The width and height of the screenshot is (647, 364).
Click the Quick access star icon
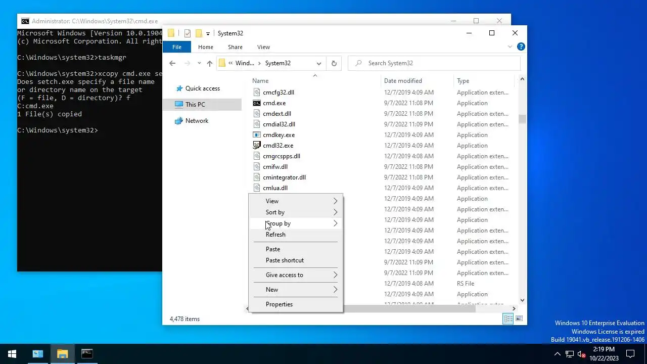tap(179, 88)
